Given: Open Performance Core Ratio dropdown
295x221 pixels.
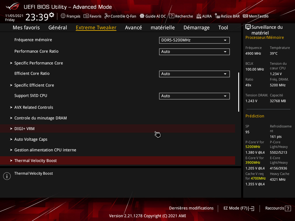Looking at the screenshot, I should [194, 52].
